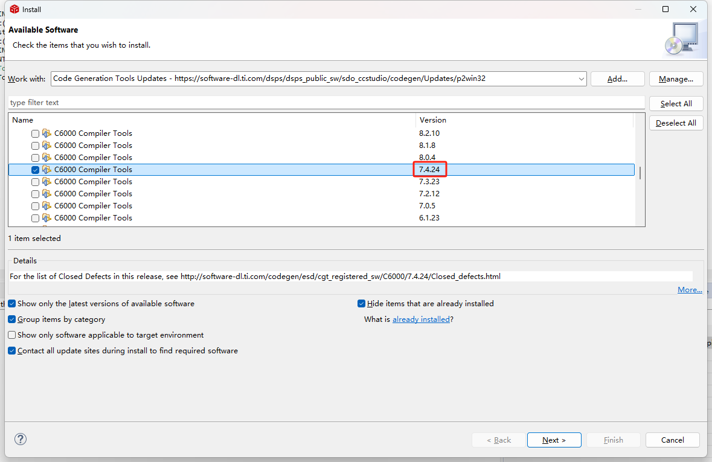Close the Install dialog window

point(693,9)
